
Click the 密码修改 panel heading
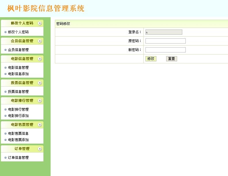tap(63, 24)
